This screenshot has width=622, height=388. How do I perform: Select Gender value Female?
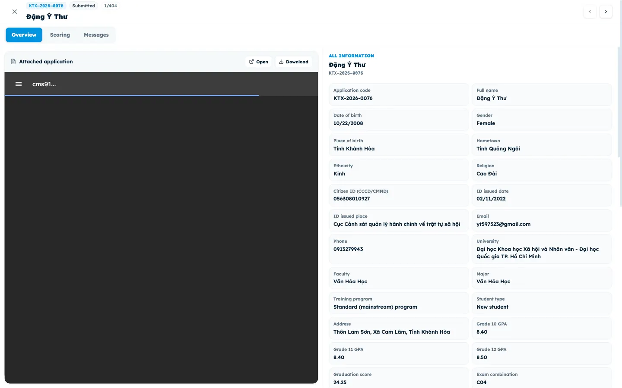[486, 123]
